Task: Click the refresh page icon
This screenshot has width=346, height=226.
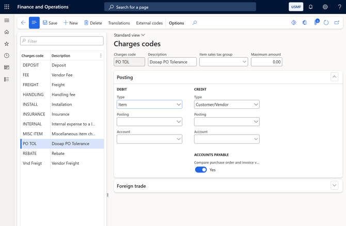Action: click(x=326, y=23)
